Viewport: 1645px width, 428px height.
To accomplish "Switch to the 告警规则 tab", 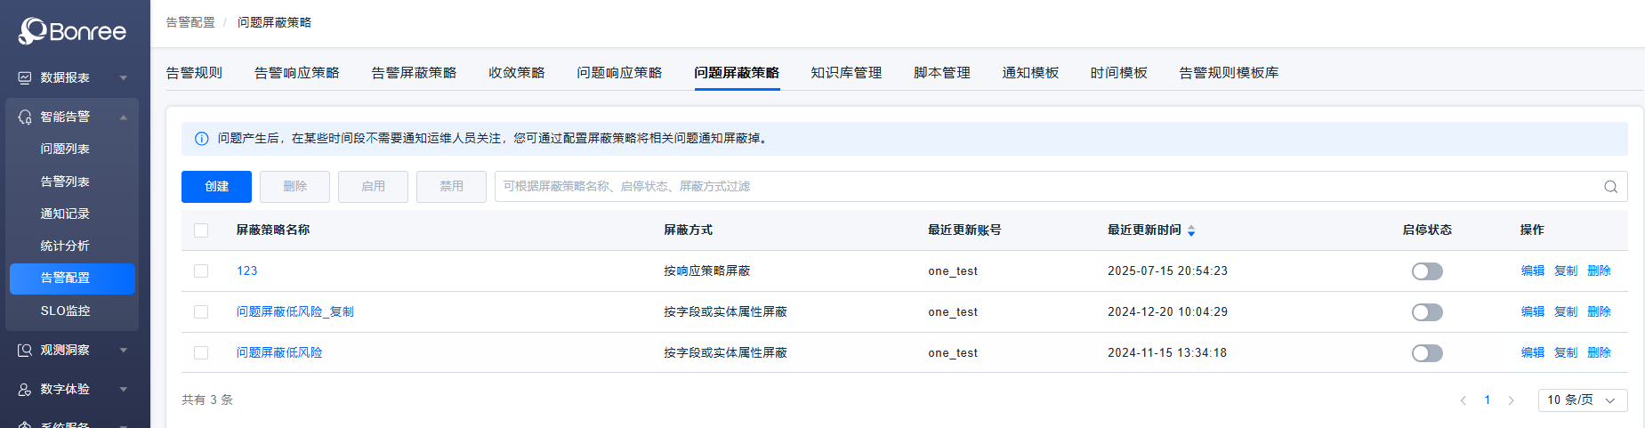I will click(x=194, y=73).
